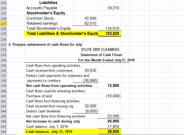Select 'Cash flows from financing activities:' row
Screen dimensions: 184x135
53,101
